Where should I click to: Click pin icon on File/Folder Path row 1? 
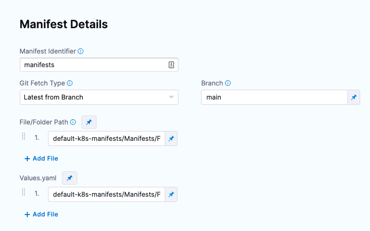coord(171,139)
